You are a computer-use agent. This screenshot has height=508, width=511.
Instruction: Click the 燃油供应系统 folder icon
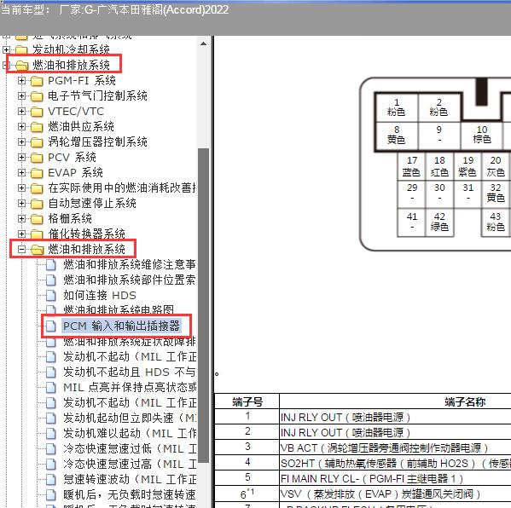pos(37,127)
